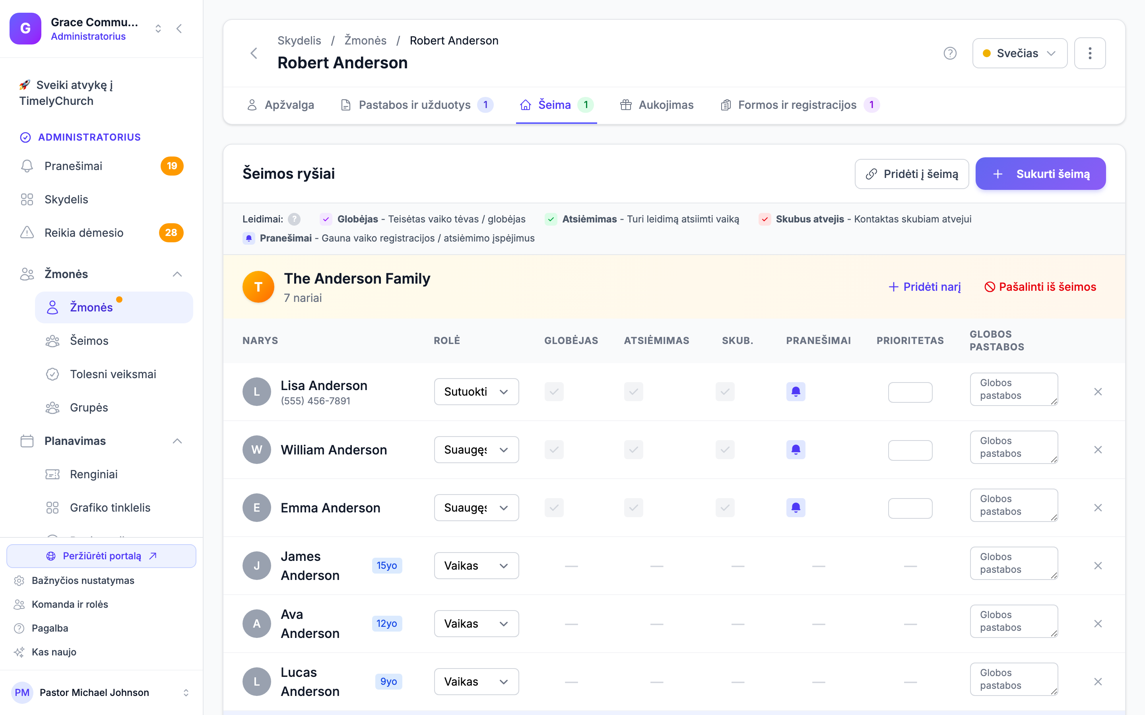Click Peržiūrėti portalą button

point(101,556)
